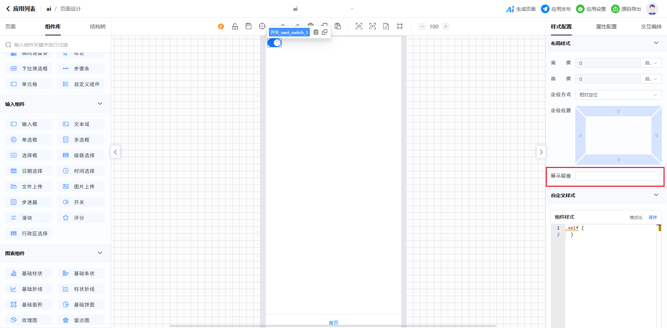This screenshot has height=328, width=667.
Task: Switch to the 属性配置 tab
Action: coord(606,27)
